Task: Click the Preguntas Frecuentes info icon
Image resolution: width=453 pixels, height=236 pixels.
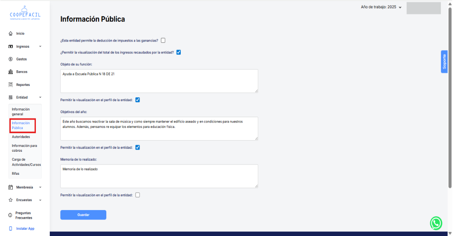Action: (10, 215)
